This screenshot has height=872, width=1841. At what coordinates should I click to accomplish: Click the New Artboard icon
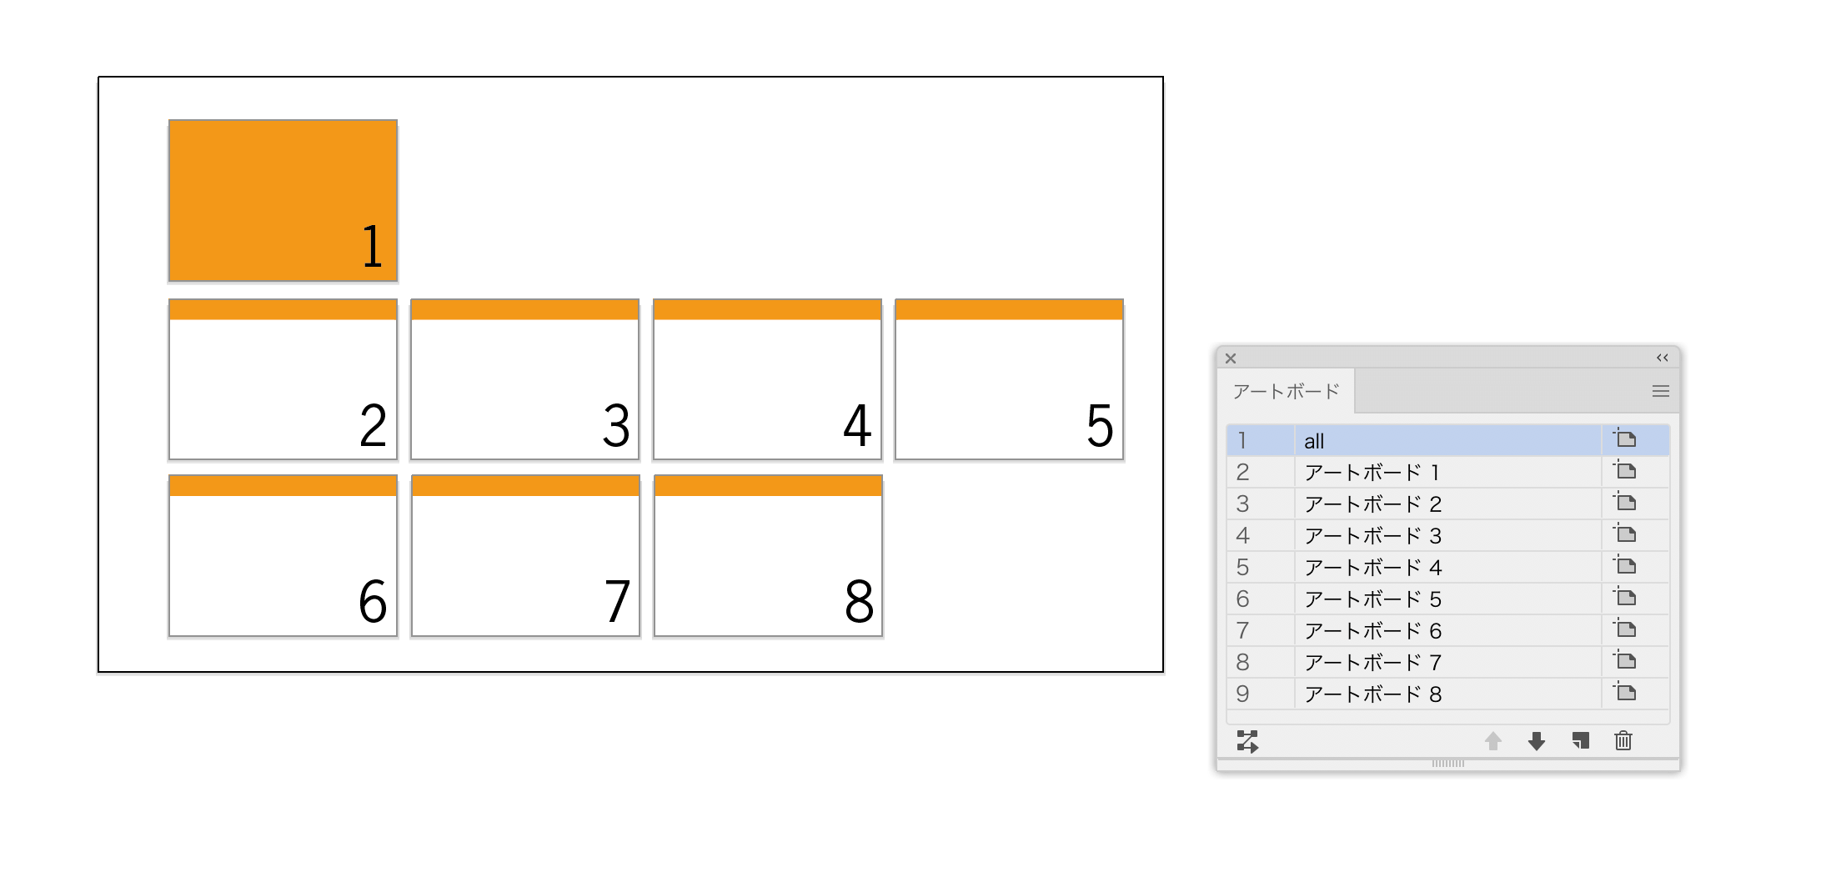pyautogui.click(x=1581, y=740)
